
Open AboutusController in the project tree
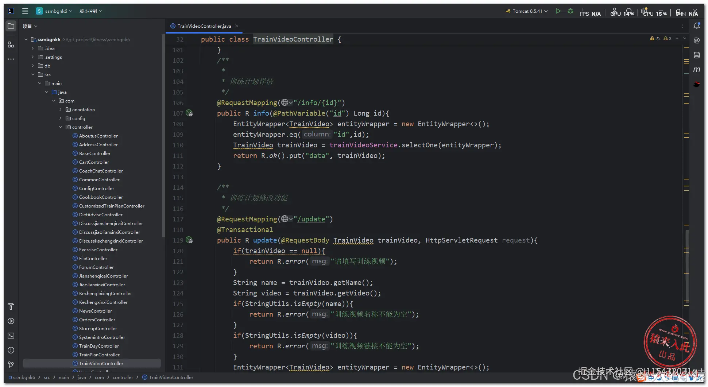pos(95,136)
